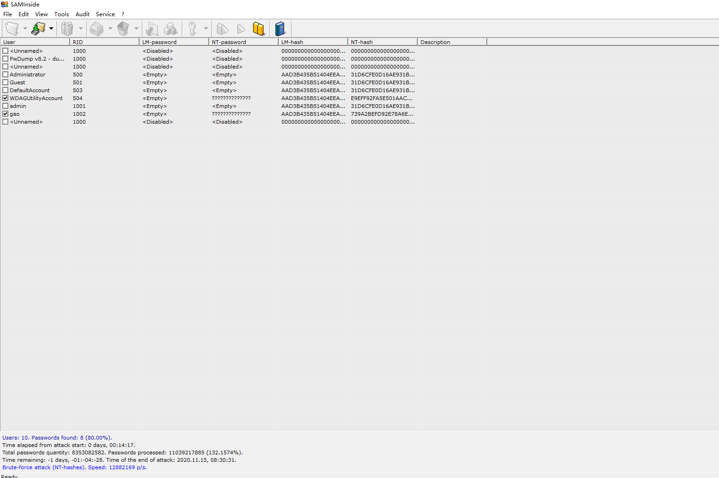Open the View menu
719x478 pixels.
pyautogui.click(x=42, y=14)
